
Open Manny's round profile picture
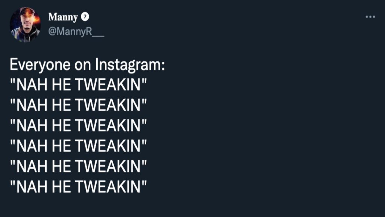[25, 24]
